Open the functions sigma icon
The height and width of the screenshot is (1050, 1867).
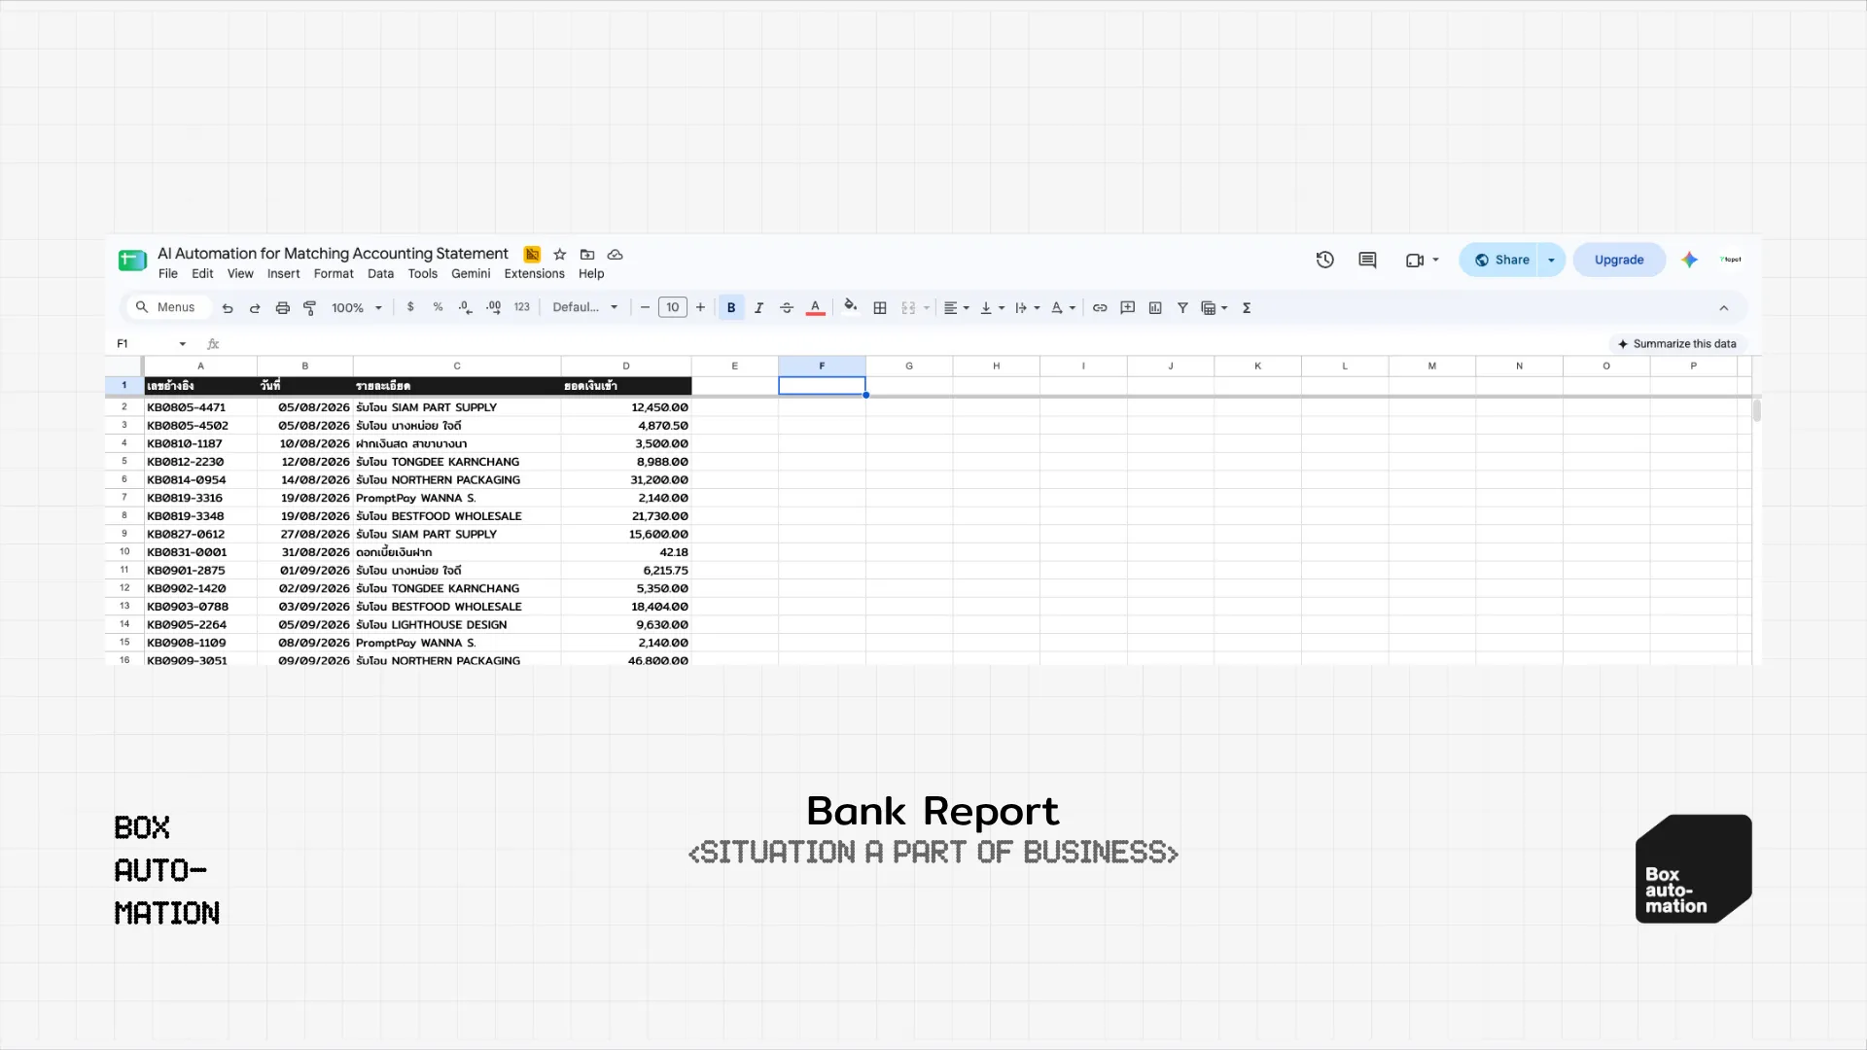[1247, 307]
